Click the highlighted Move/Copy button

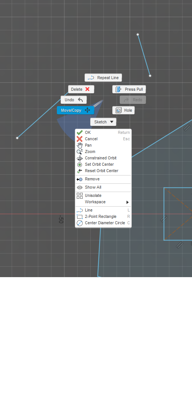point(76,110)
